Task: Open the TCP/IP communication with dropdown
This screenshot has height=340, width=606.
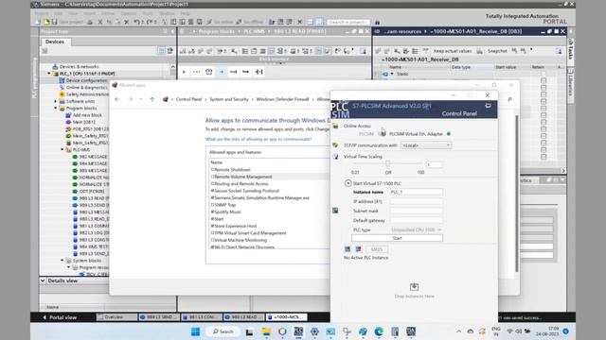Action: [x=426, y=145]
